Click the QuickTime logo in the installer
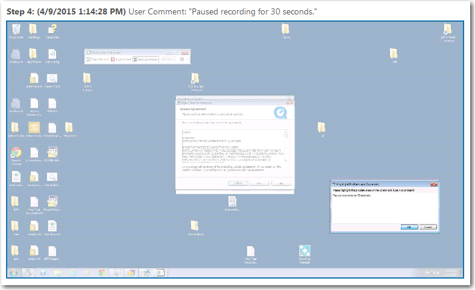This screenshot has width=475, height=290. 280,113
